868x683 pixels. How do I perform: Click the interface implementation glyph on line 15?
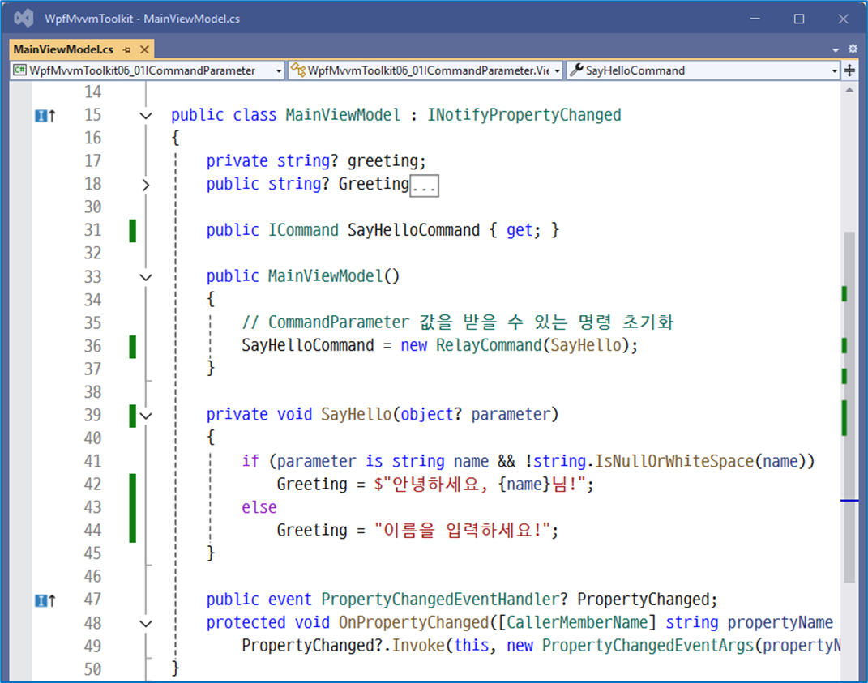click(x=45, y=116)
